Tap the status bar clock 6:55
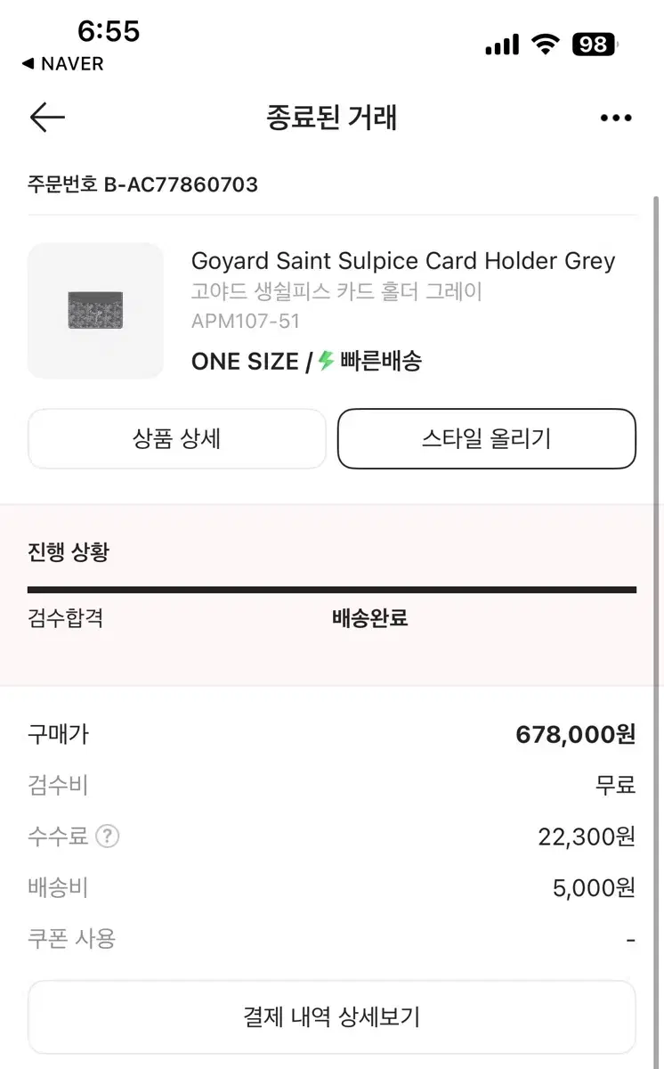Image resolution: width=664 pixels, height=1069 pixels. click(x=109, y=31)
